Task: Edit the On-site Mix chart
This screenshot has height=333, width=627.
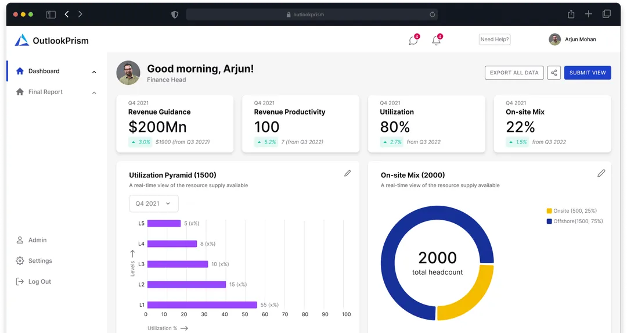Action: pyautogui.click(x=601, y=173)
